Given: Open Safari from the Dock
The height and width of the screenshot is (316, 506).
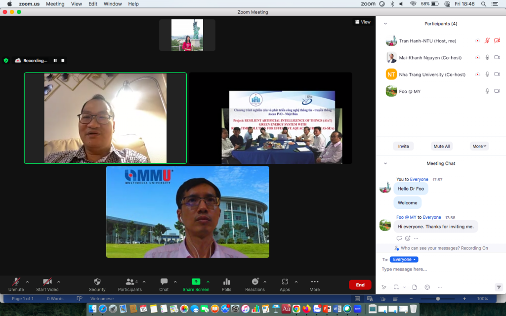Looking at the screenshot, I should [103, 309].
